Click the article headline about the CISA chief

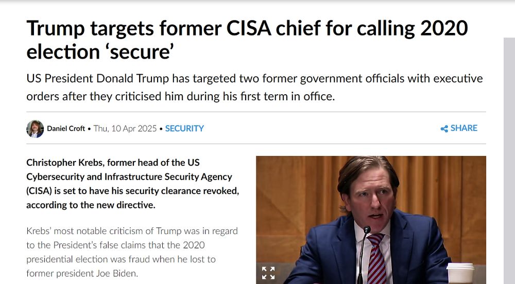click(247, 40)
